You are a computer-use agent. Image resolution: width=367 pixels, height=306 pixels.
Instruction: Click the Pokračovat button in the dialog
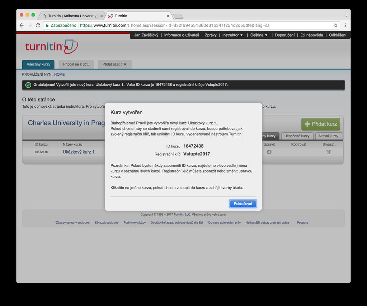click(x=243, y=204)
